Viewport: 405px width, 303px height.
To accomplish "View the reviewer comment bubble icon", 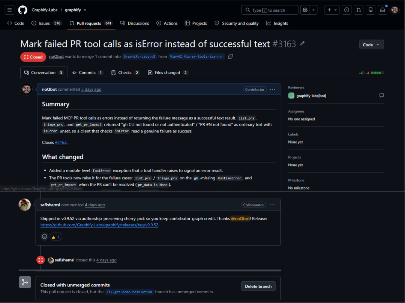I will coord(381,96).
